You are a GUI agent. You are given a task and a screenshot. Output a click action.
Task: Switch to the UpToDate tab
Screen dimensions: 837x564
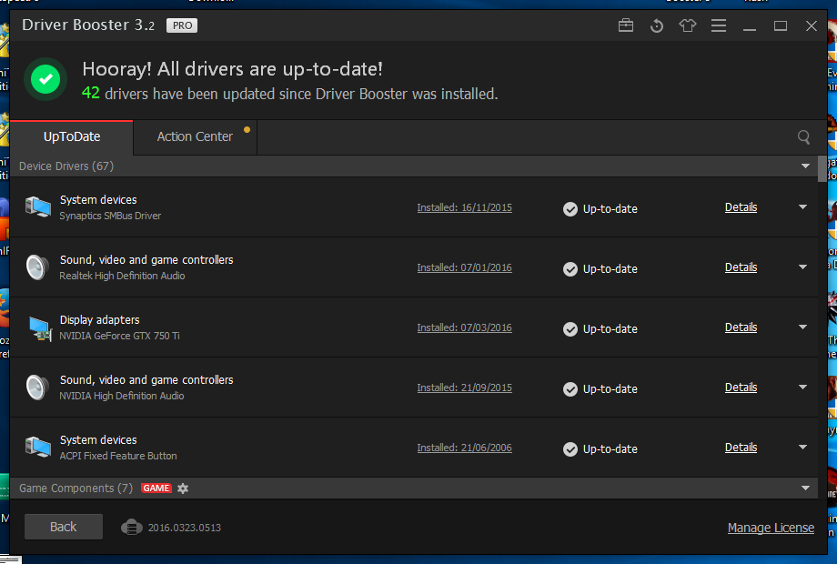[x=72, y=137]
